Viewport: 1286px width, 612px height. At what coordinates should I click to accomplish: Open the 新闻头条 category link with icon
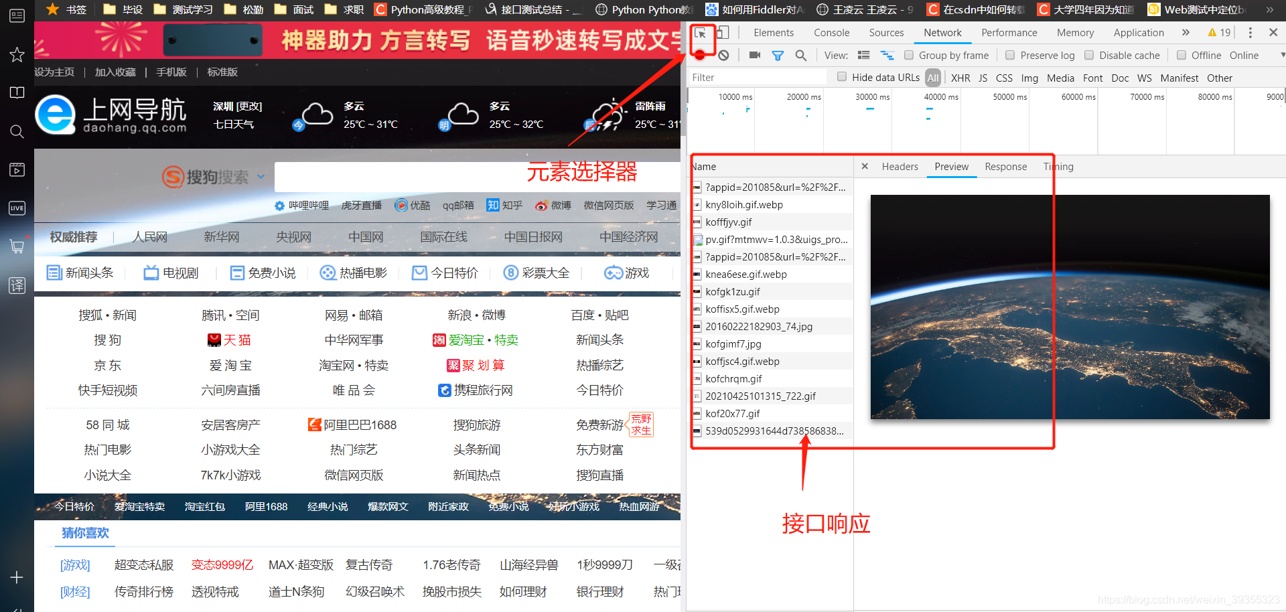point(80,273)
